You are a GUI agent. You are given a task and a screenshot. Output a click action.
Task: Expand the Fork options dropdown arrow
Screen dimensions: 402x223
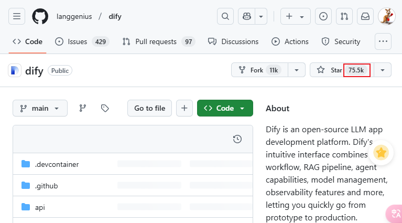[296, 70]
